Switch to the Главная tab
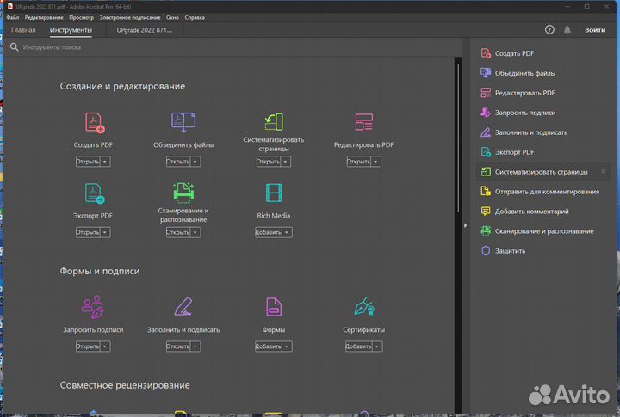This screenshot has width=620, height=417. tap(23, 30)
